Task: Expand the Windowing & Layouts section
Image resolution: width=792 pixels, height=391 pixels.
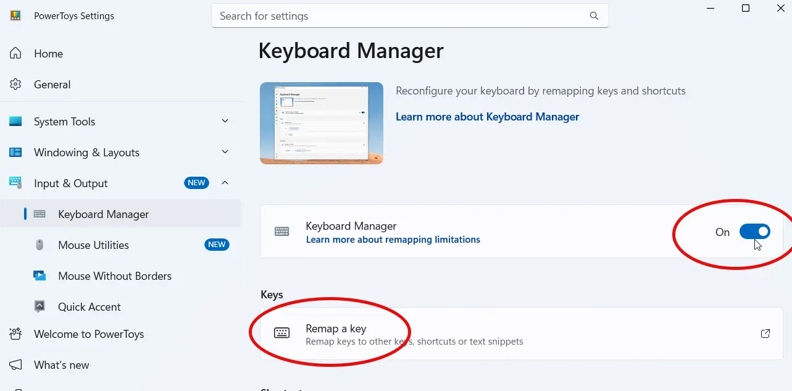Action: click(x=225, y=153)
